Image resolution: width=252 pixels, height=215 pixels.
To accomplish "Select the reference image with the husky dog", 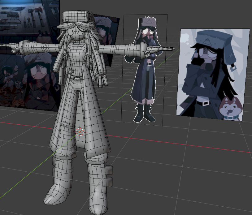I will point(213,75).
